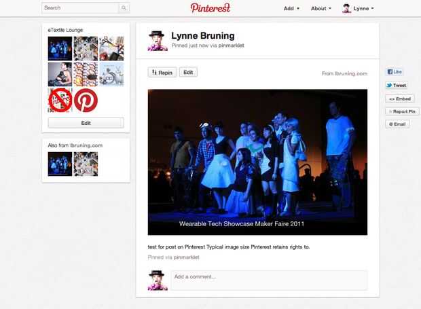
Task: Open Lynne Bruning profile name link
Action: click(203, 36)
